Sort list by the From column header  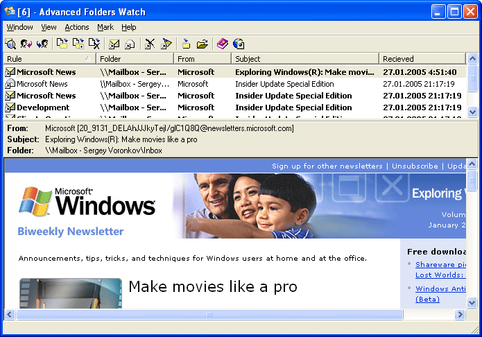point(203,59)
